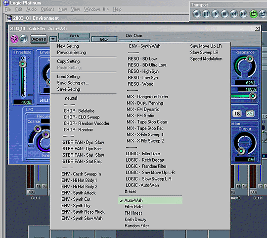Click the 001/011 binary icon beside Bypass
The height and width of the screenshot is (238, 267).
24,39
